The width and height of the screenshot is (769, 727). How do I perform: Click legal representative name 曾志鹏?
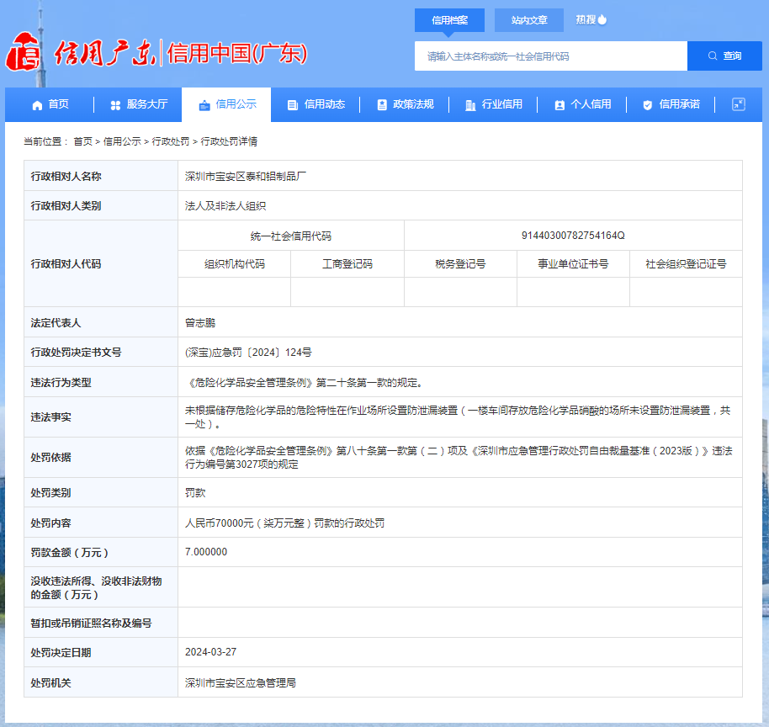pyautogui.click(x=200, y=323)
